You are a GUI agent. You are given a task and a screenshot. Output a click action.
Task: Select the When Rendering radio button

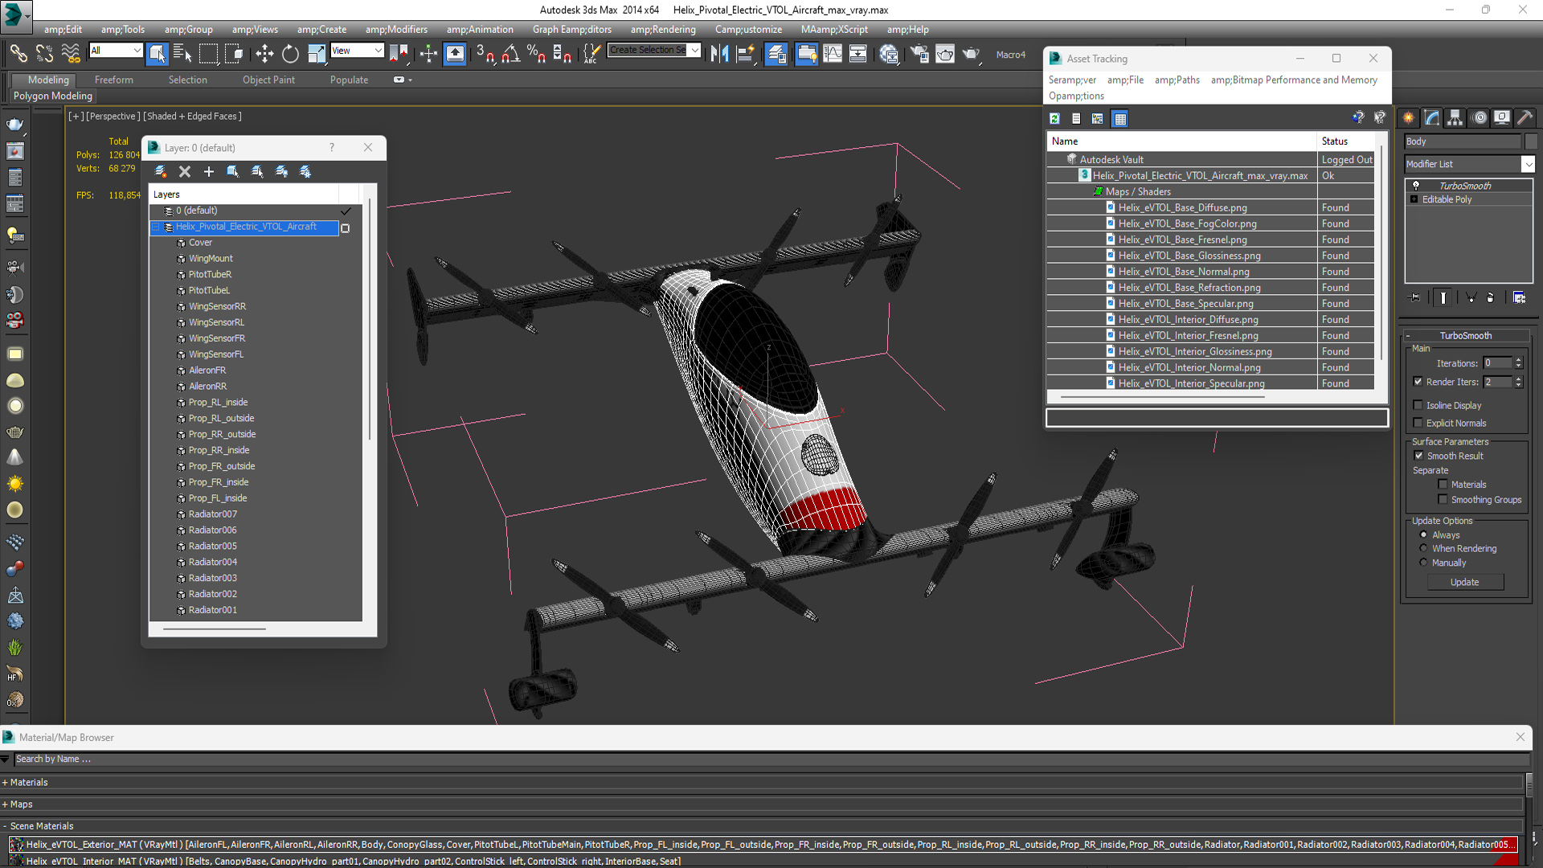click(1423, 548)
